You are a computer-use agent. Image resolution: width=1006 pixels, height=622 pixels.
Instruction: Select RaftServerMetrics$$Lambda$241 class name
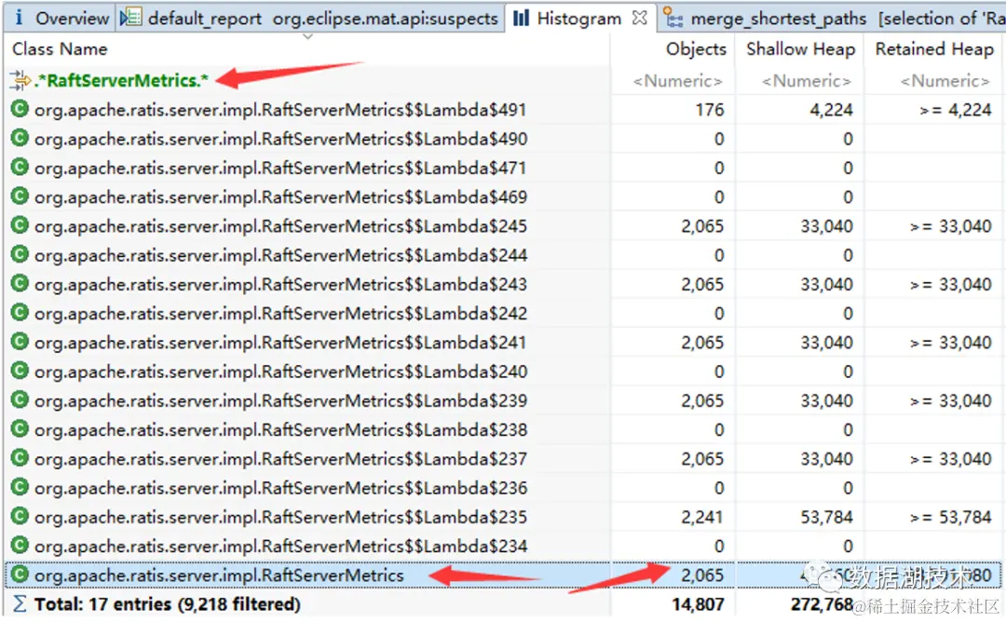280,343
